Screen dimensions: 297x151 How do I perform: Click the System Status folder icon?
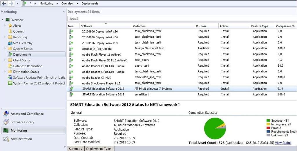click(x=10, y=49)
